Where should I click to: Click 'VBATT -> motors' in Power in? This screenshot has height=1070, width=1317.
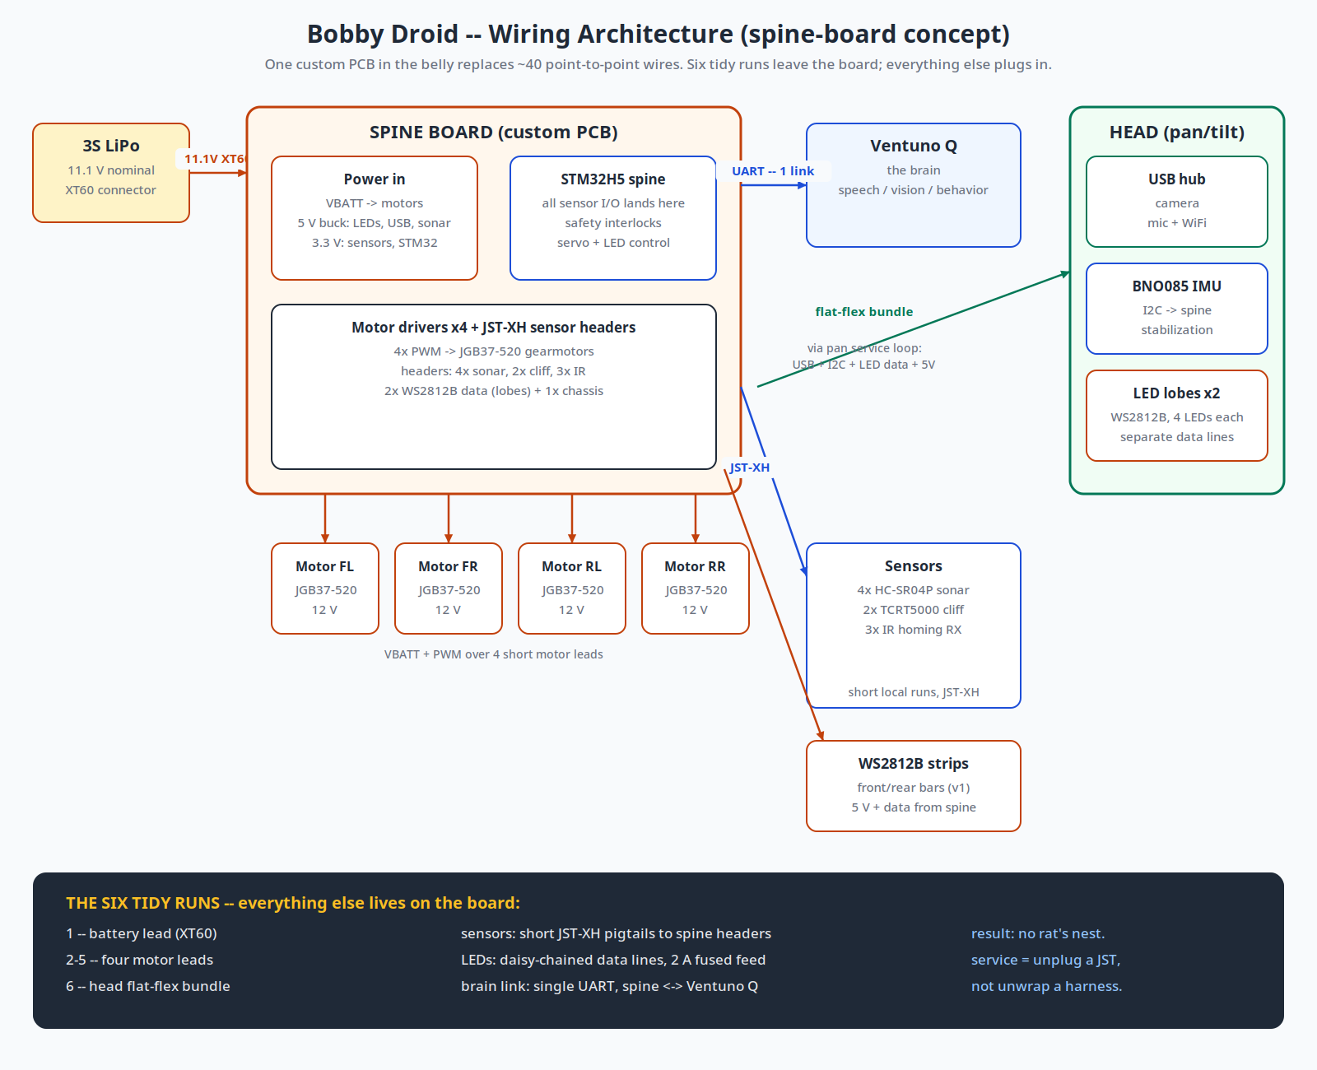click(375, 203)
